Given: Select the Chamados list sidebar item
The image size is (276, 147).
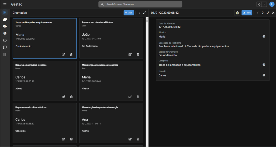Looking at the screenshot, I should pyautogui.click(x=5, y=12).
